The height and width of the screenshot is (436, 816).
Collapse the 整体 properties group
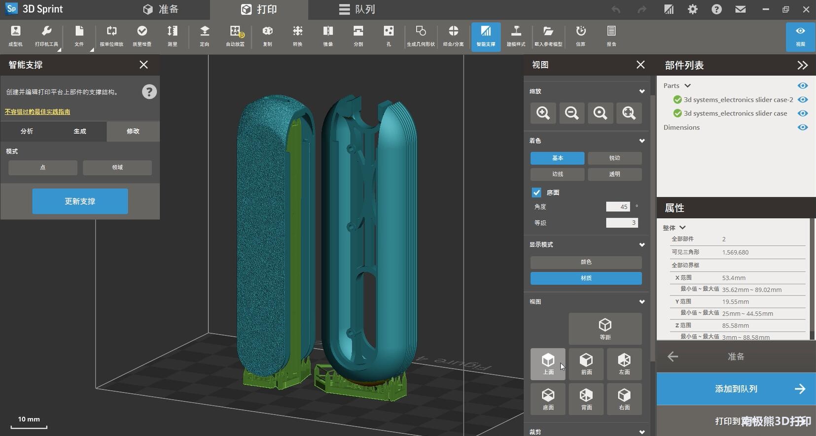coord(682,228)
